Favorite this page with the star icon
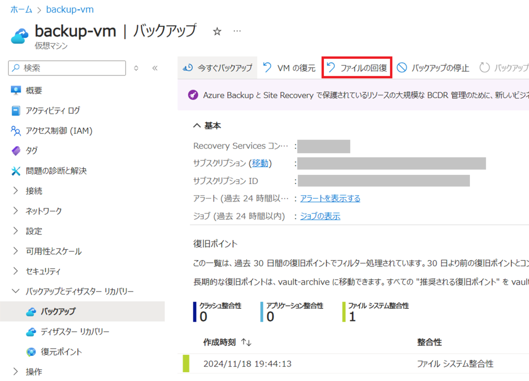Image resolution: width=529 pixels, height=381 pixels. click(x=217, y=31)
